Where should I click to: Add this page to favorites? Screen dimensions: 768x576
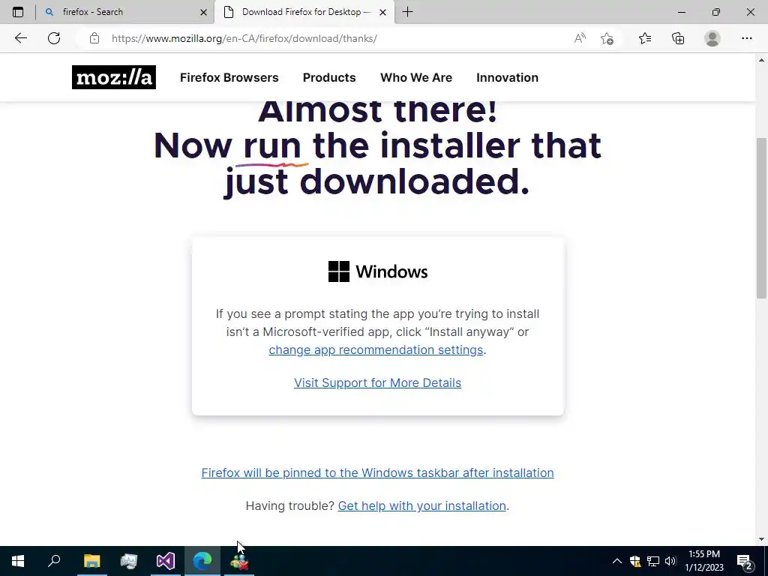click(x=607, y=38)
